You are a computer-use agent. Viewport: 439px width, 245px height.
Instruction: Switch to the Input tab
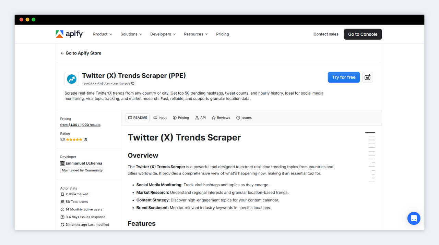click(x=160, y=118)
